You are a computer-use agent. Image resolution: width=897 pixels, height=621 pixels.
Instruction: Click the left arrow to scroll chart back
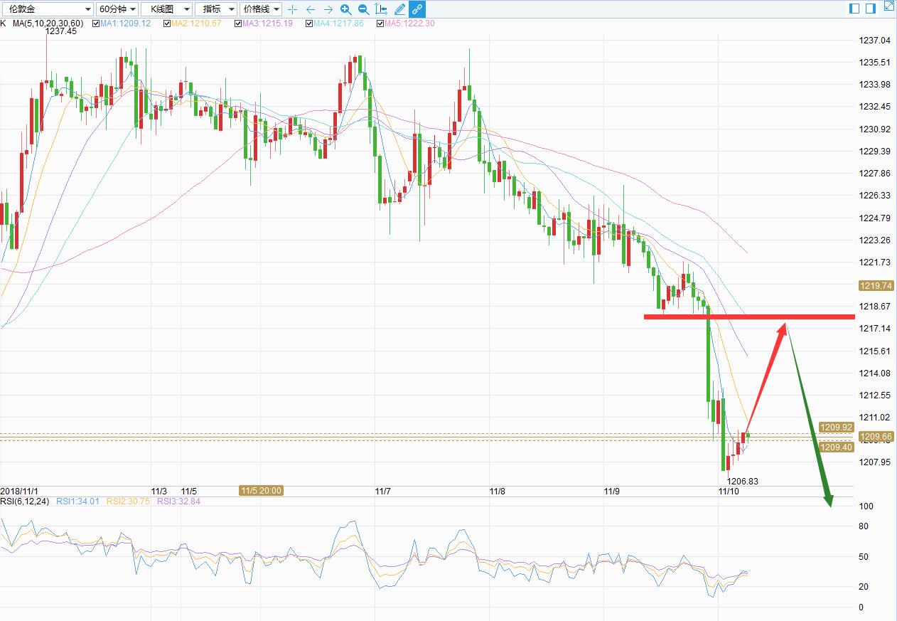pos(310,9)
